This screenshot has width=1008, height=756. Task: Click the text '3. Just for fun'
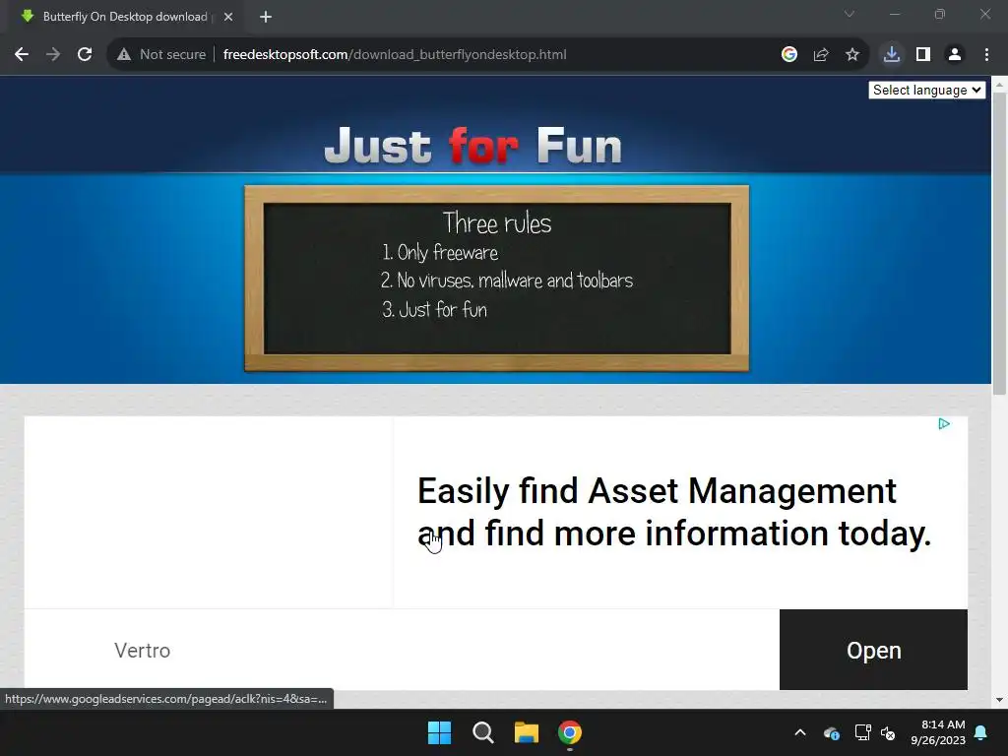coord(434,310)
